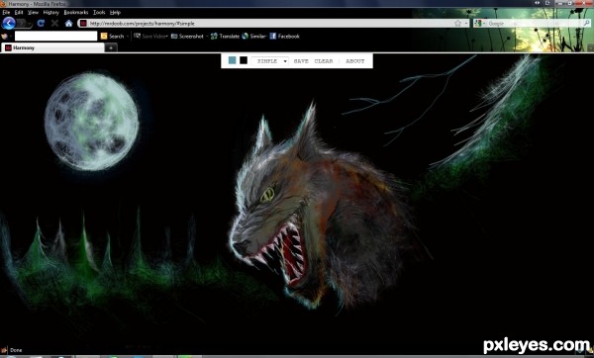Viewport: 594px width, 358px height.
Task: Click the tab list button at tab bar end
Action: click(590, 48)
